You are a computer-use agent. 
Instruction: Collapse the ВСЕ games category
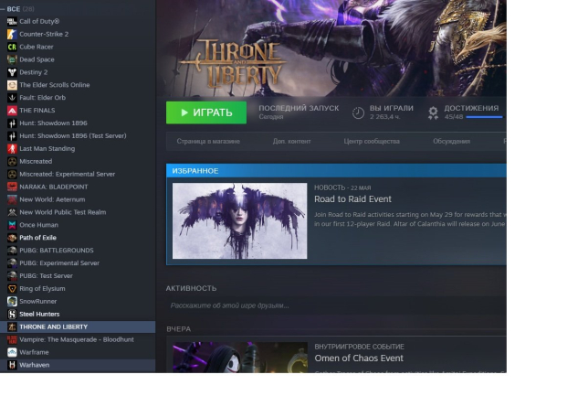click(x=3, y=9)
